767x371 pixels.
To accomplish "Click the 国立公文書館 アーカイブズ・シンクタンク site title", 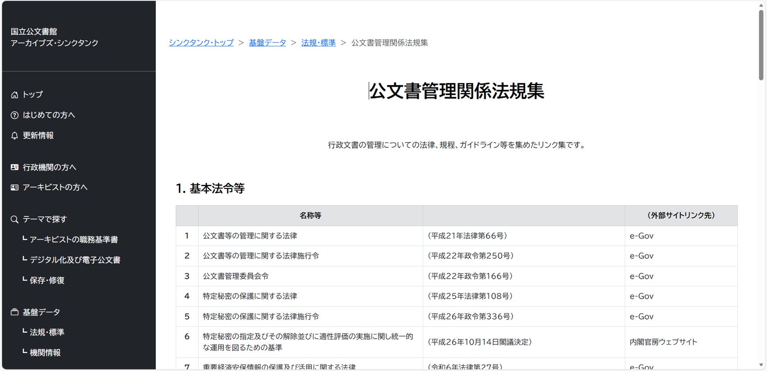I will tap(54, 37).
